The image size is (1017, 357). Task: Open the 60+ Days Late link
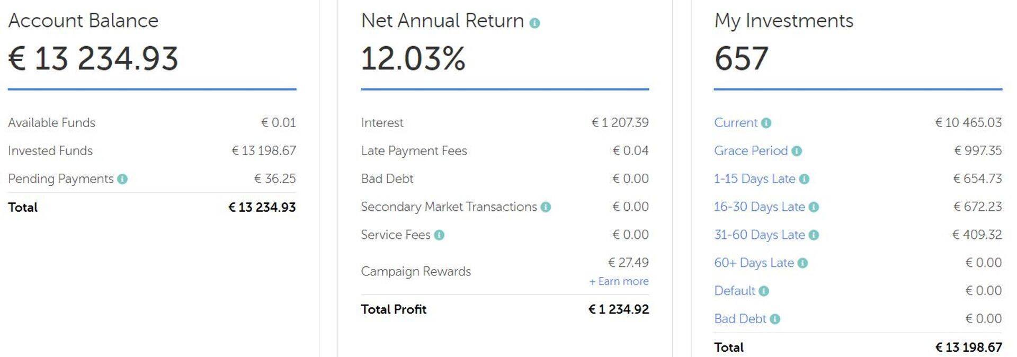click(x=754, y=263)
